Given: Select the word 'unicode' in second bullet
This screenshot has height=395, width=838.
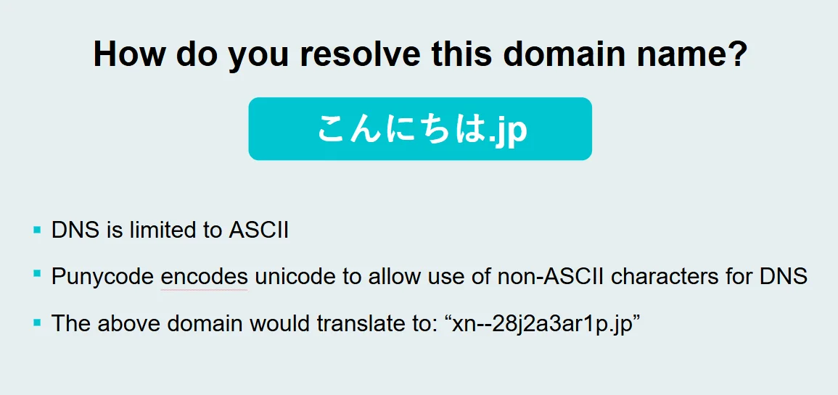Looking at the screenshot, I should pos(287,277).
